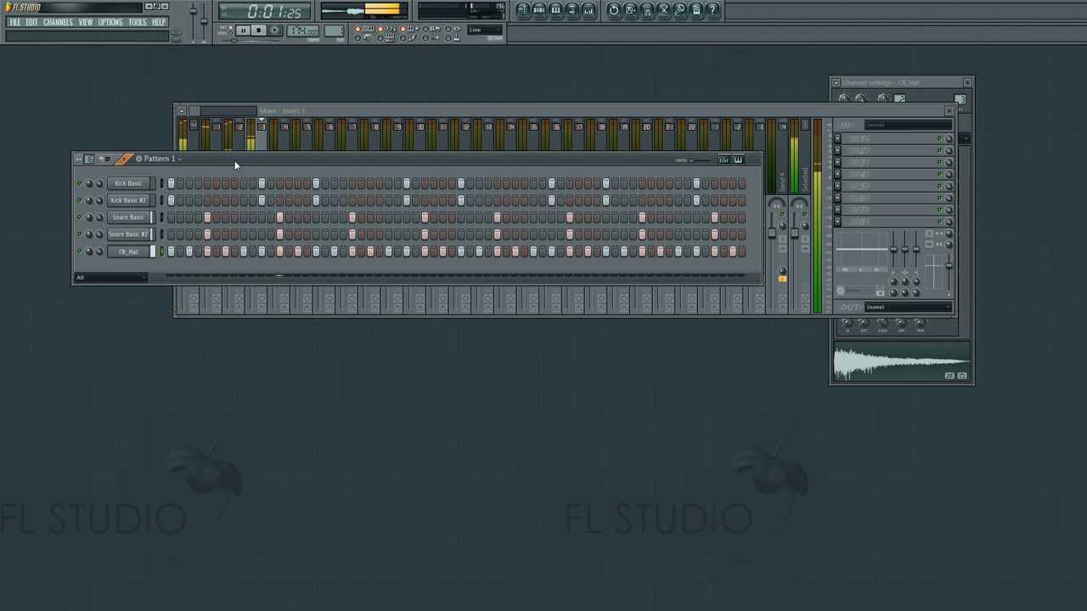Disable the first step of Kick Basic row
The height and width of the screenshot is (611, 1087).
click(171, 183)
